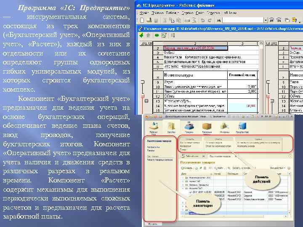Select Контрагенты in the navigation panel
The image size is (303, 227).
point(154,147)
